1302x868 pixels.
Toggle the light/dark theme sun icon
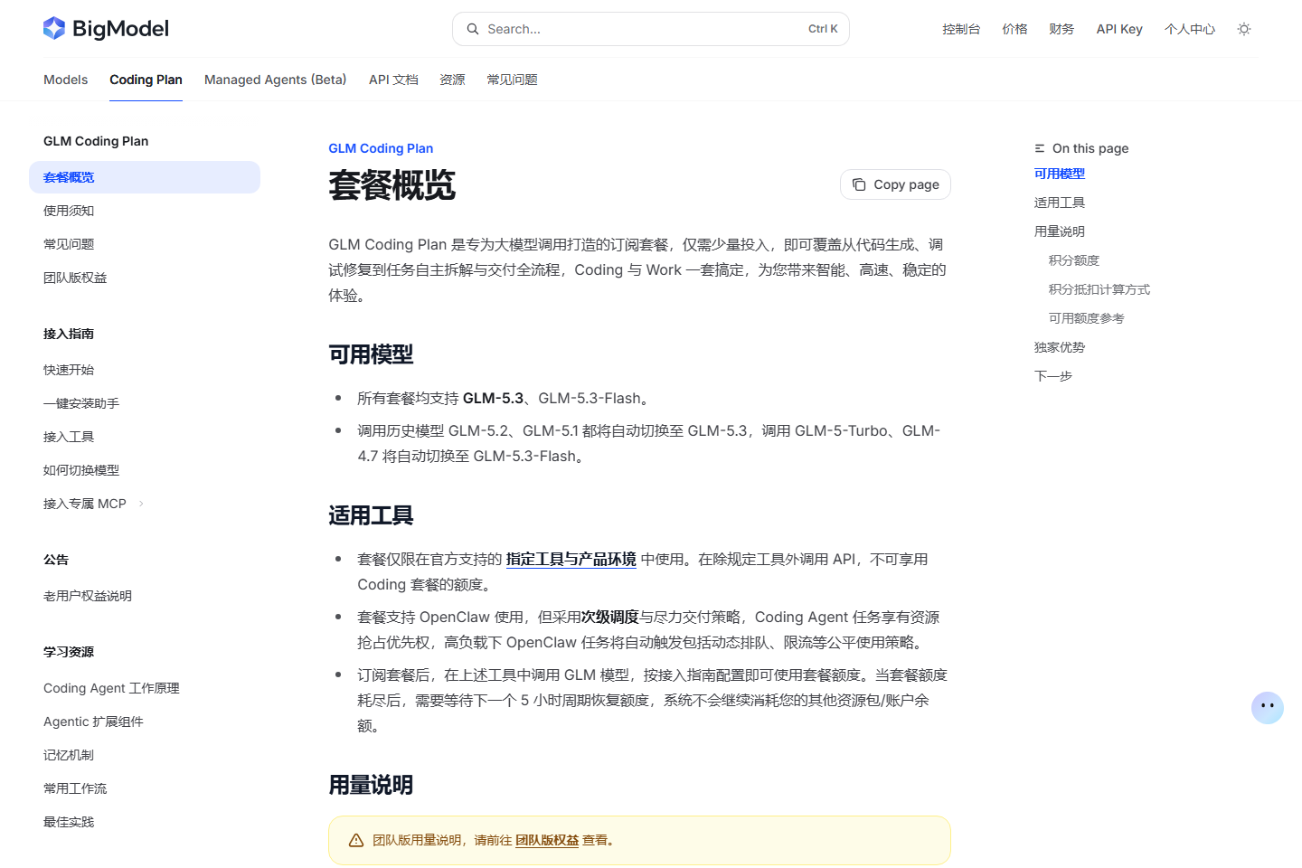1244,29
